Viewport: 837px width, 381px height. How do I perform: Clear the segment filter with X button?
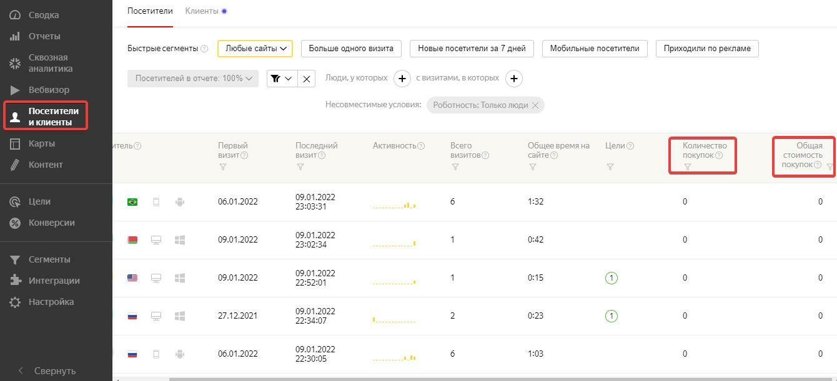[x=306, y=79]
